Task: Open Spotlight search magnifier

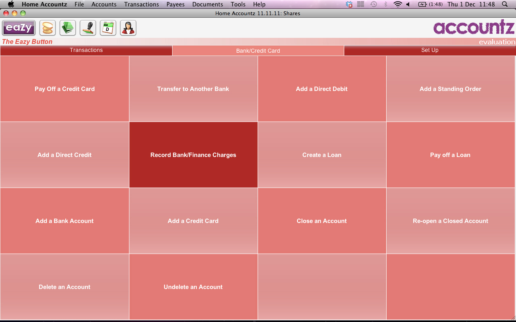Action: 505,4
